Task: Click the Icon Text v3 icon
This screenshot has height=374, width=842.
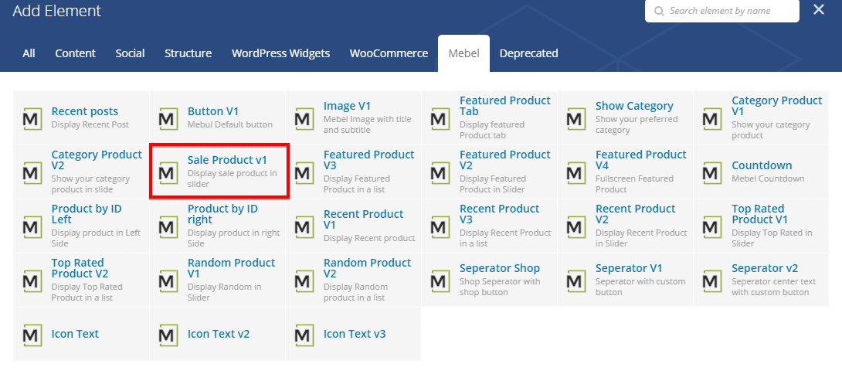Action: coord(304,335)
